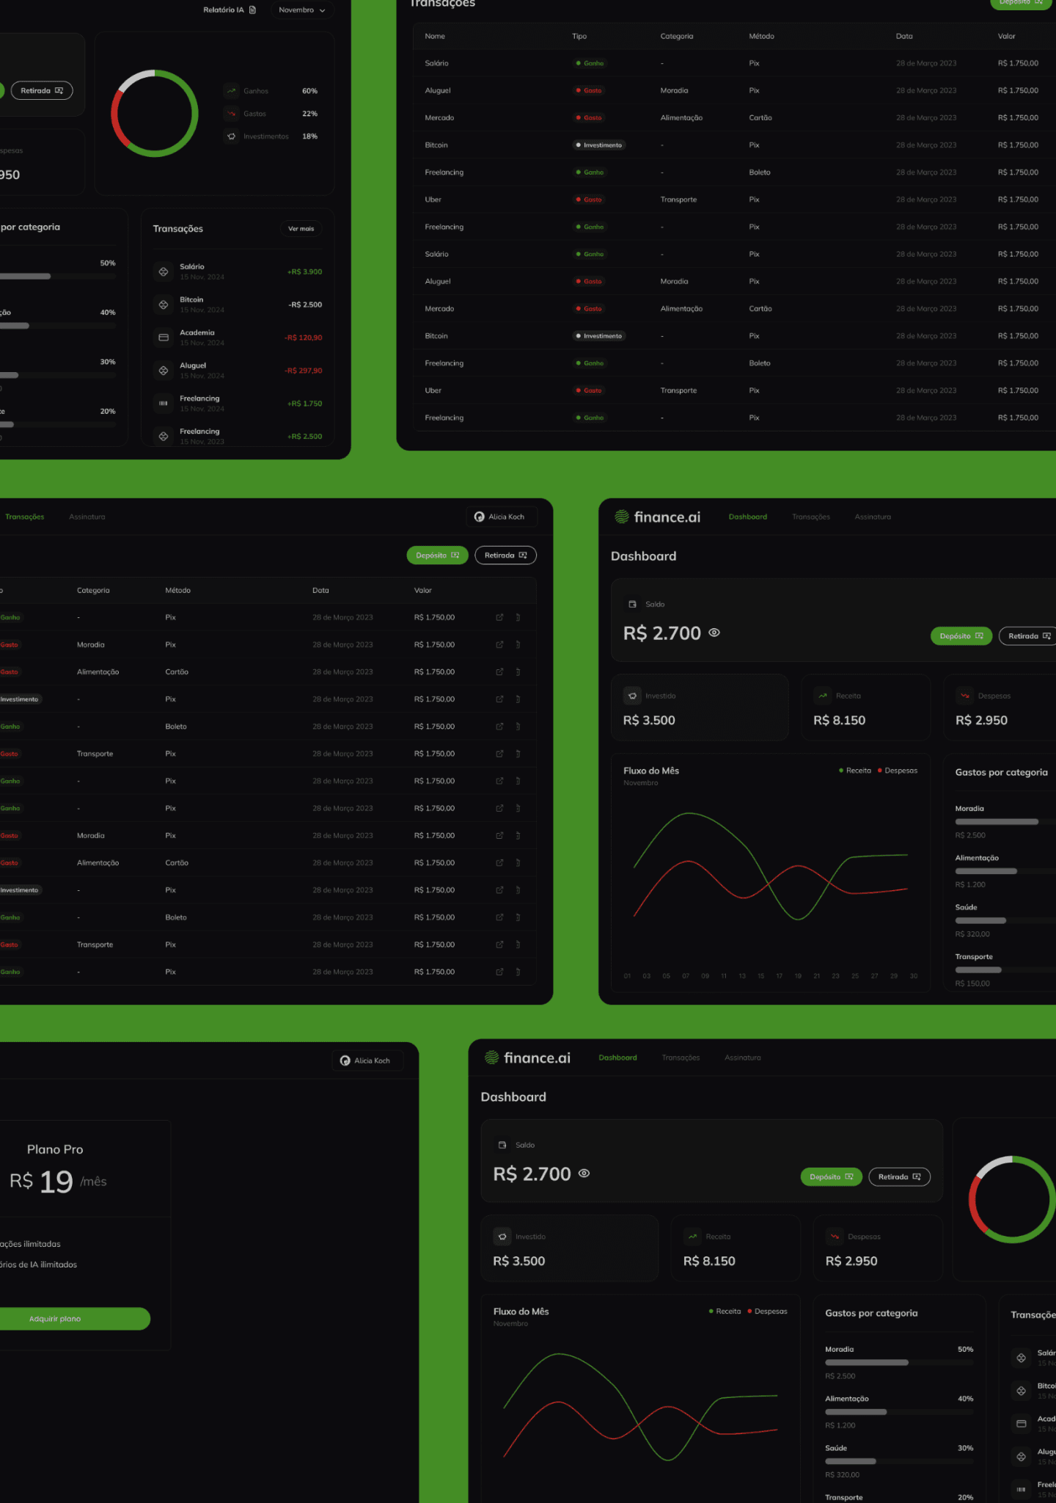Click the Saúde 30% progress bar
The width and height of the screenshot is (1056, 1503).
(900, 1461)
